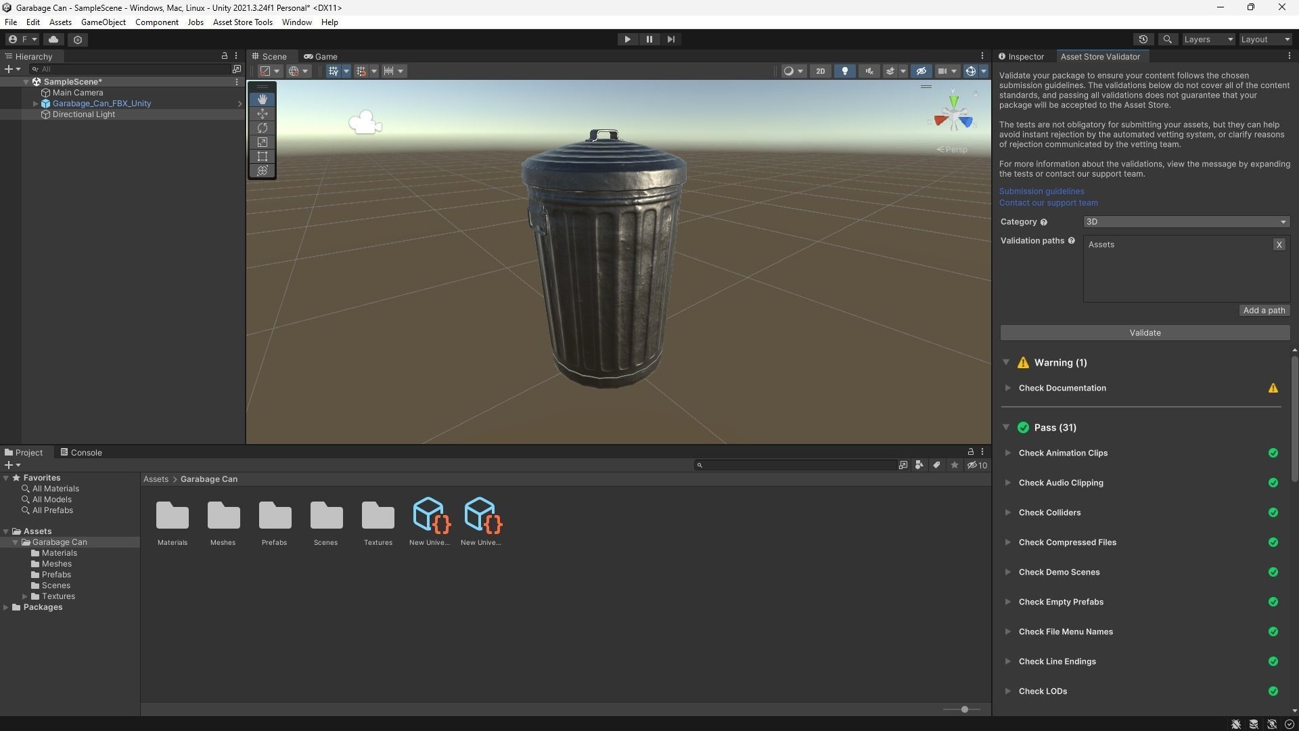This screenshot has width=1299, height=731.
Task: Open the Undo History icon
Action: click(1143, 39)
